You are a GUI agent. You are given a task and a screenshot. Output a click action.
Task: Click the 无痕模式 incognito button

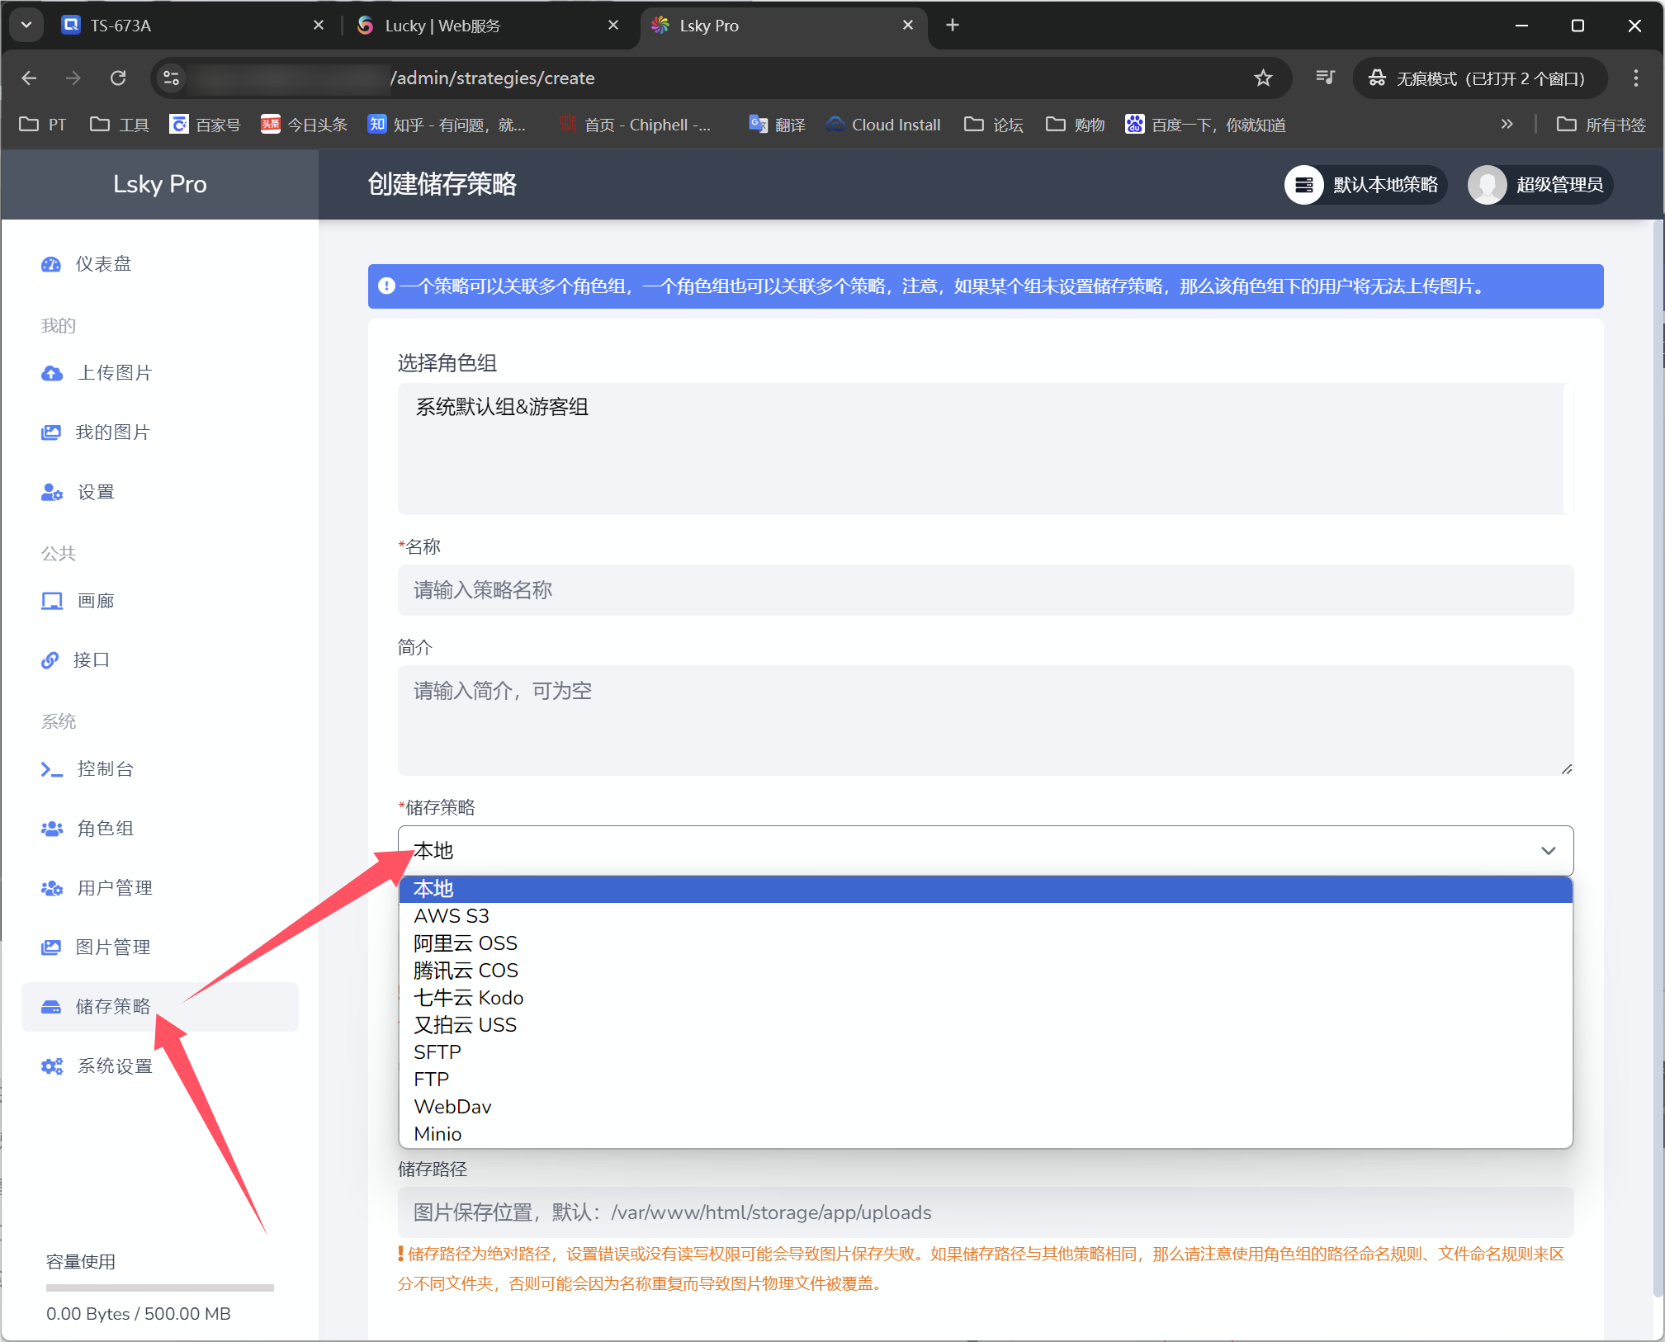1479,78
